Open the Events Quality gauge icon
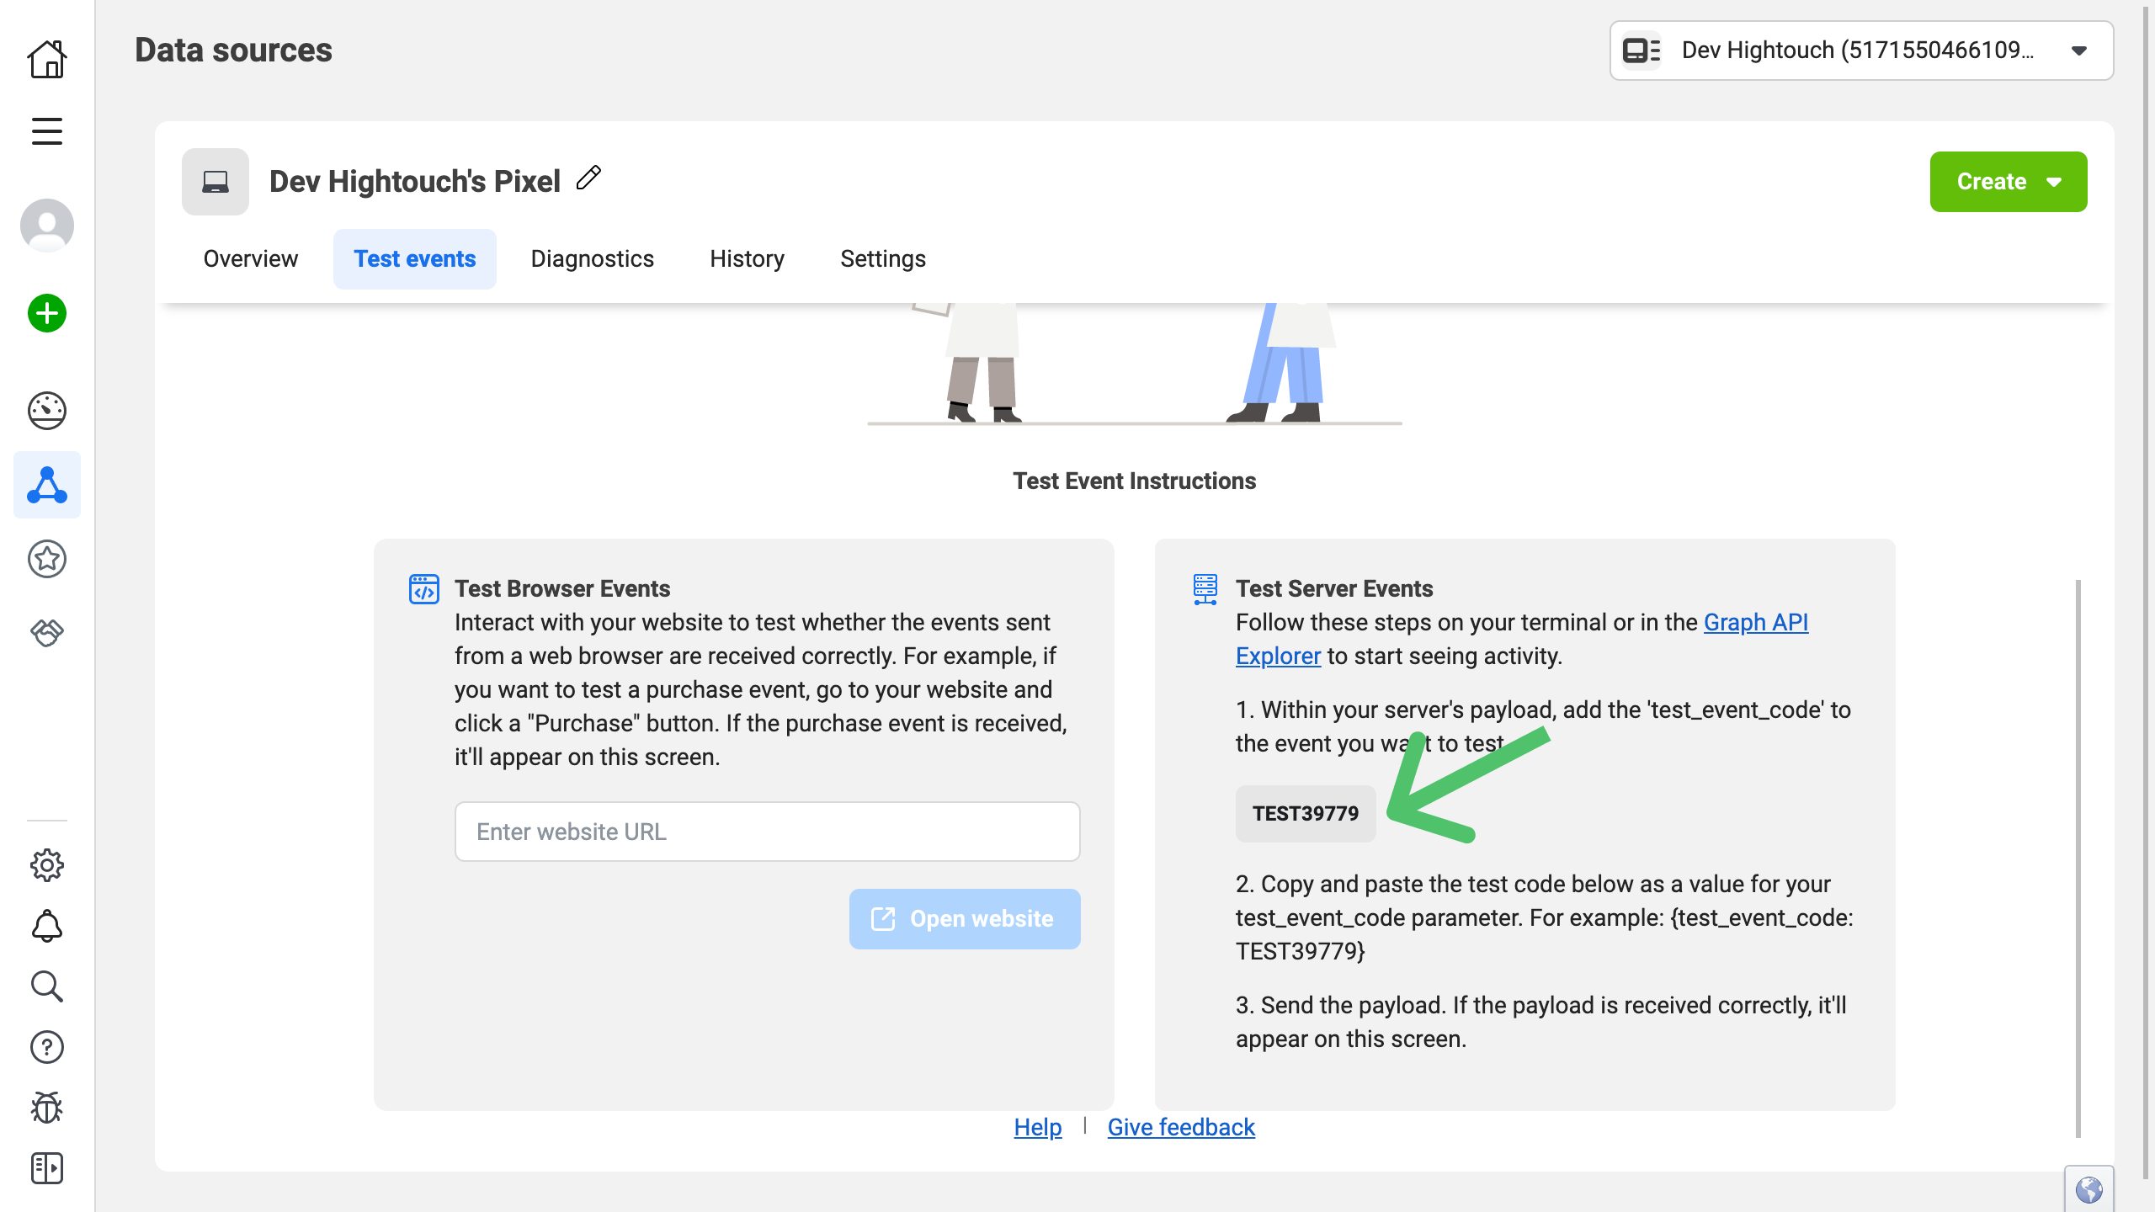Screen dimensions: 2155x1212 click(x=47, y=411)
